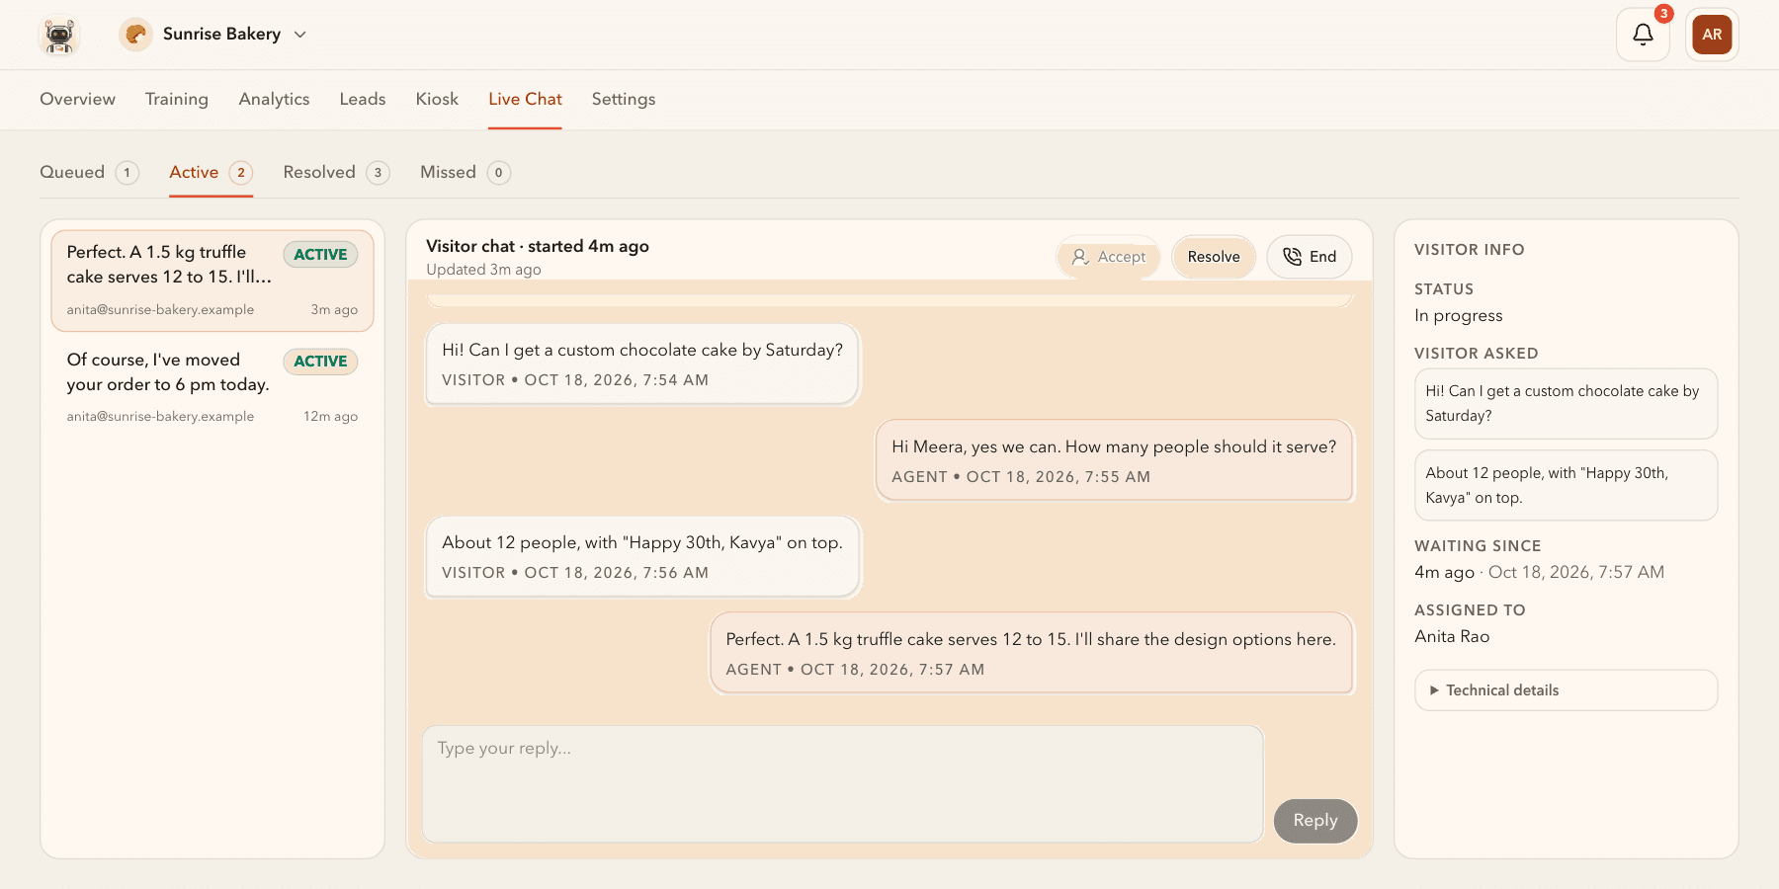Image resolution: width=1779 pixels, height=889 pixels.
Task: Click the agent message "Hi Meera, yes we can"
Action: point(1114,461)
